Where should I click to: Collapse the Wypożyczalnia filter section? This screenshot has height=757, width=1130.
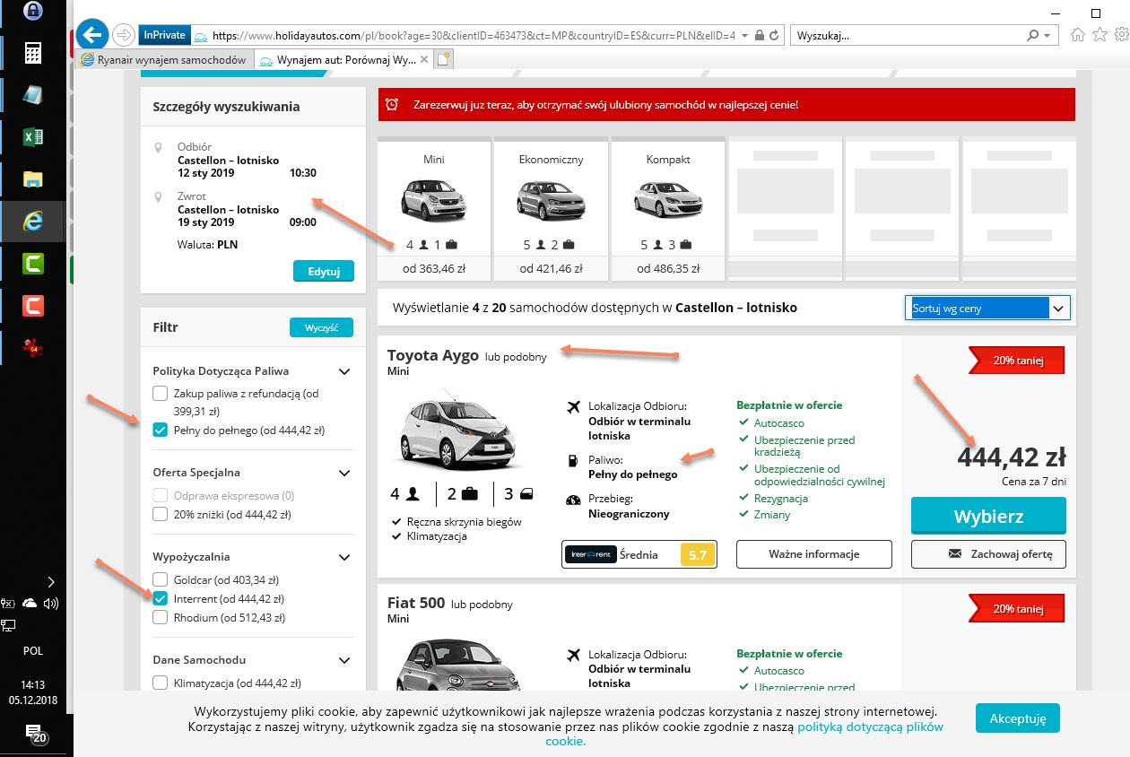point(344,557)
